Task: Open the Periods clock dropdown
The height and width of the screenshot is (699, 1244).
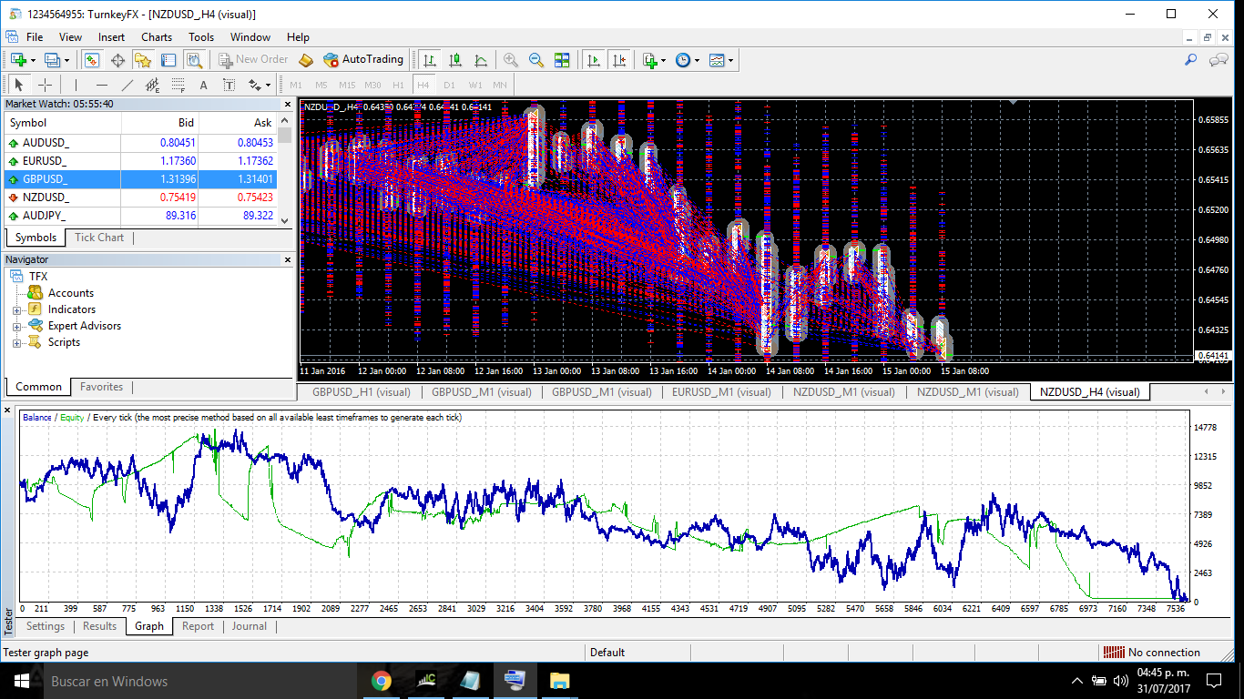Action: [688, 60]
